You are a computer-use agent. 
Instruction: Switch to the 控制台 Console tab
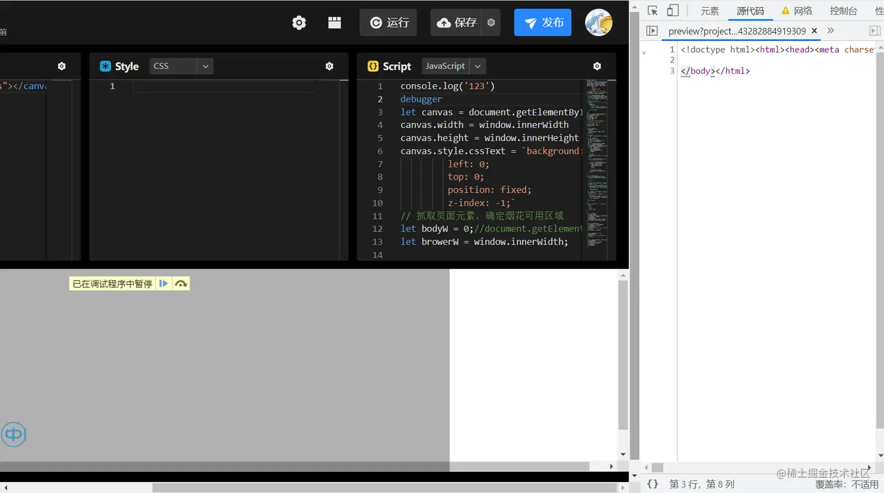tap(843, 11)
